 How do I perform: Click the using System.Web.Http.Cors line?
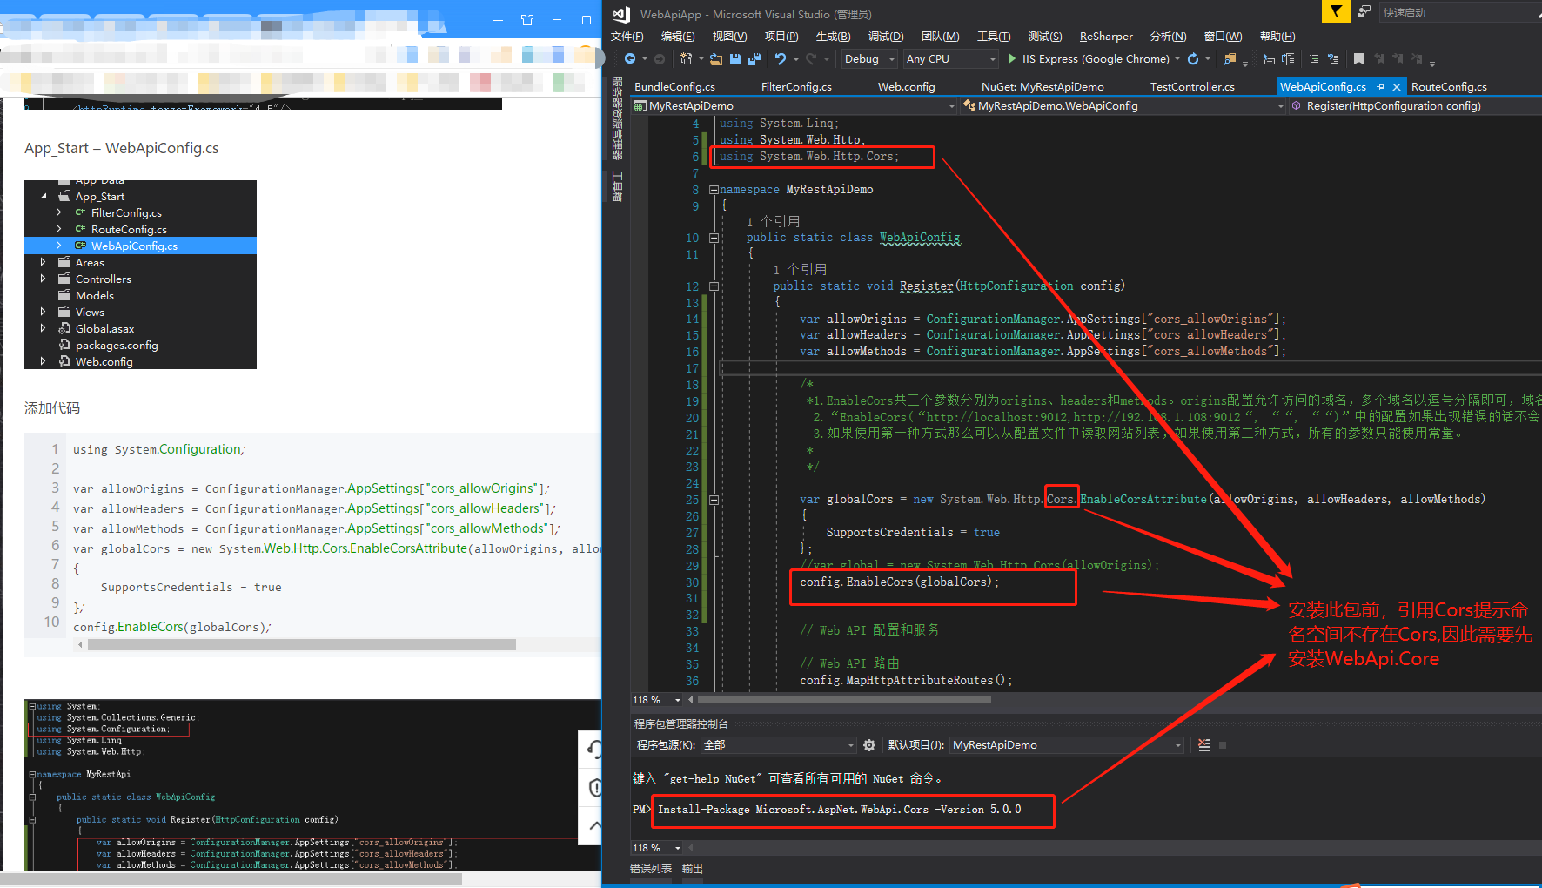[x=809, y=157]
